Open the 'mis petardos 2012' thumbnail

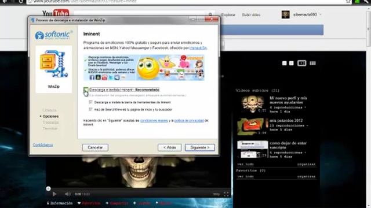253,127
